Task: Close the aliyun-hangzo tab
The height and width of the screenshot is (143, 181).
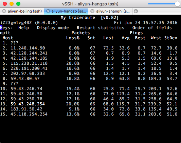Action: point(48,11)
